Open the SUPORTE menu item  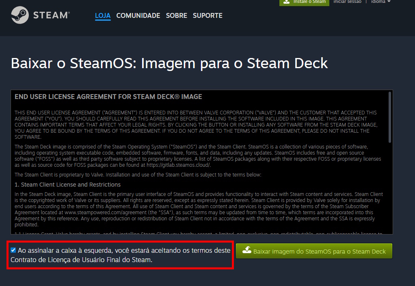tap(207, 15)
